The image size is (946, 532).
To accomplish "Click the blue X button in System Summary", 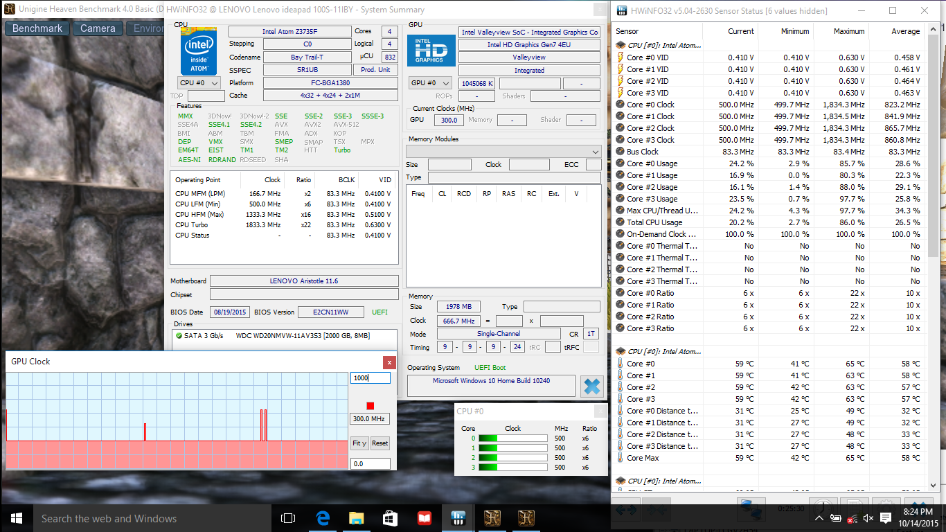I will (591, 387).
